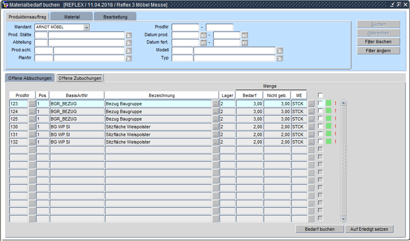Open the Mandant dropdown arrow
This screenshot has height=241, width=410.
click(87, 28)
